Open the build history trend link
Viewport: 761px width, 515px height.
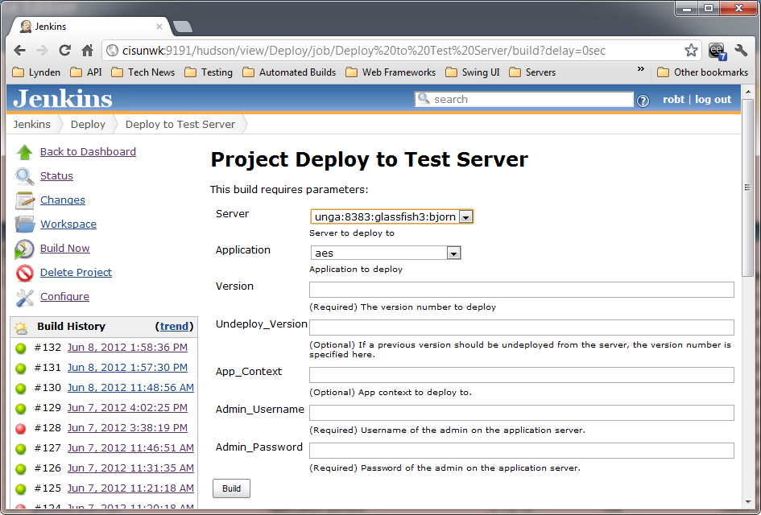click(x=175, y=327)
